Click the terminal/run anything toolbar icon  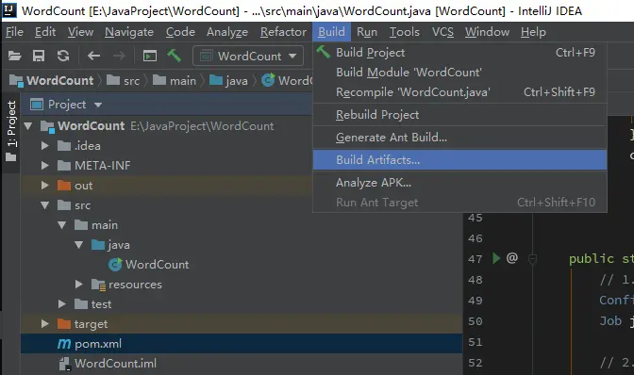(150, 56)
